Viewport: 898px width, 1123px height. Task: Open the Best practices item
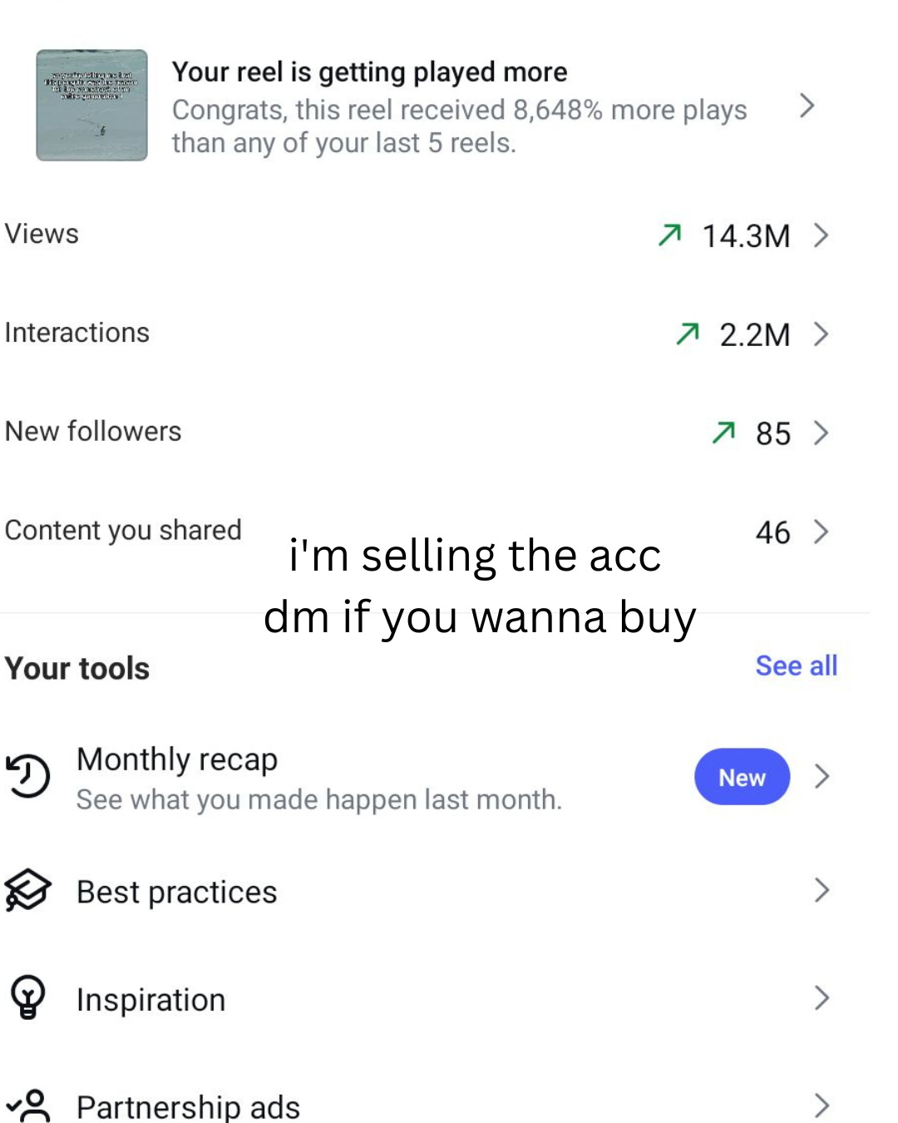176,892
